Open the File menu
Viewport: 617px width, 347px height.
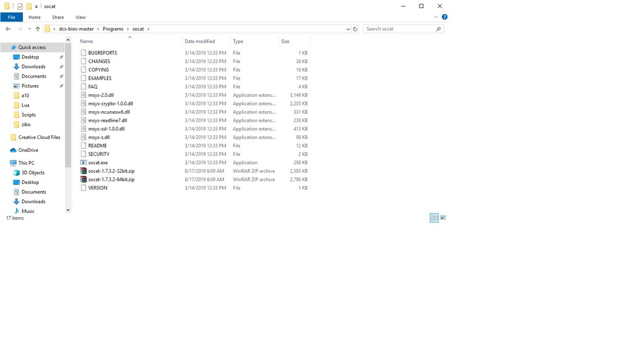coord(11,17)
